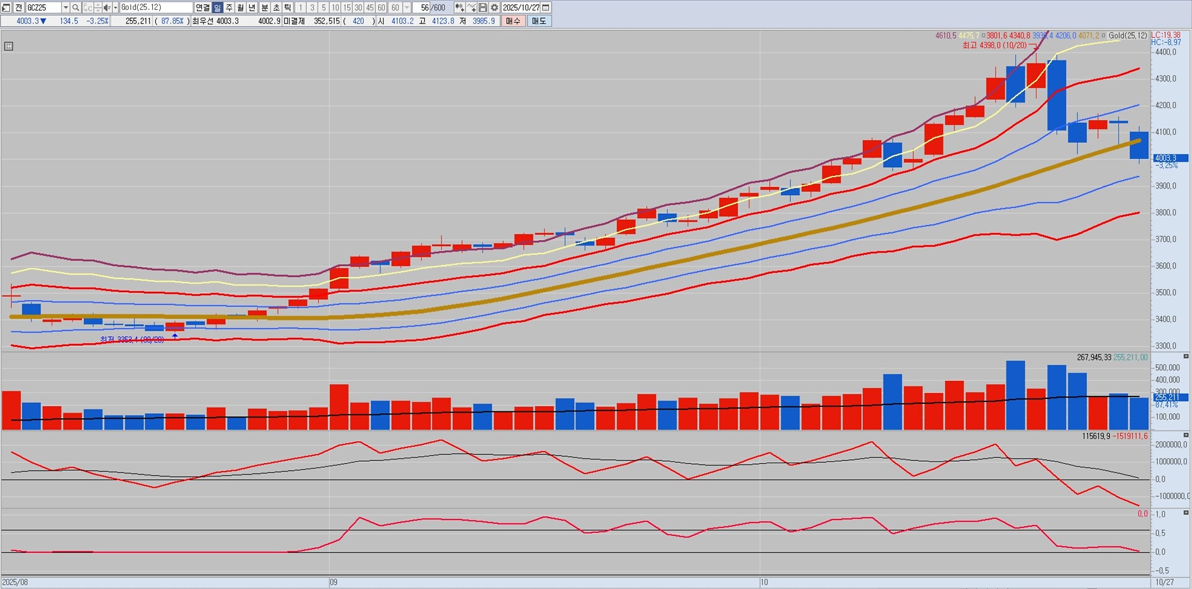Switch to the 분 minute period
The image size is (1192, 589).
point(264,7)
